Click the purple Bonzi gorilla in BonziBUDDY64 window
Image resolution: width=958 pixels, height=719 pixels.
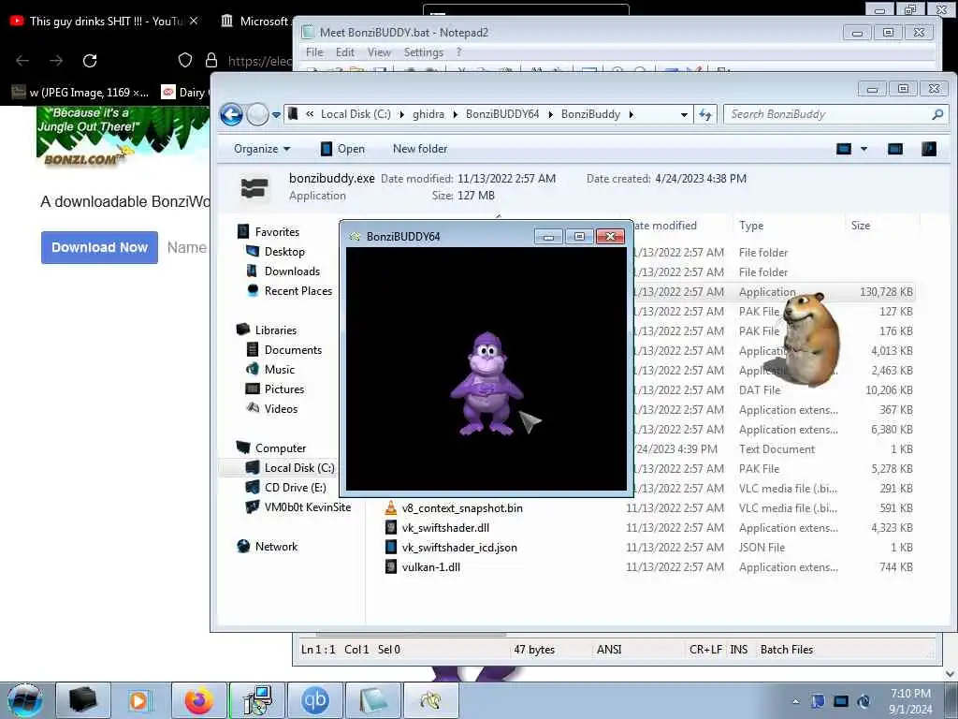486,383
